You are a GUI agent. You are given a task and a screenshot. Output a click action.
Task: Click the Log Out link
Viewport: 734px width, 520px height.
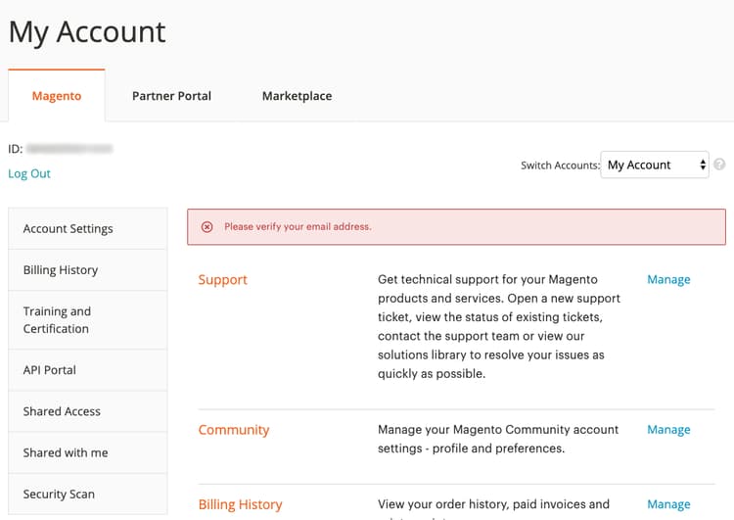point(29,173)
